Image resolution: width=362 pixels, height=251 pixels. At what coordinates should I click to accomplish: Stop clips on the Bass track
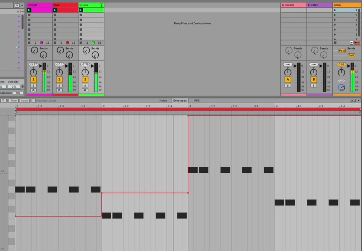55,43
